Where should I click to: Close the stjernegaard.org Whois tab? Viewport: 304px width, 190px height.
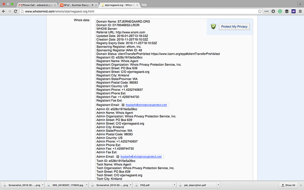coord(137,5)
